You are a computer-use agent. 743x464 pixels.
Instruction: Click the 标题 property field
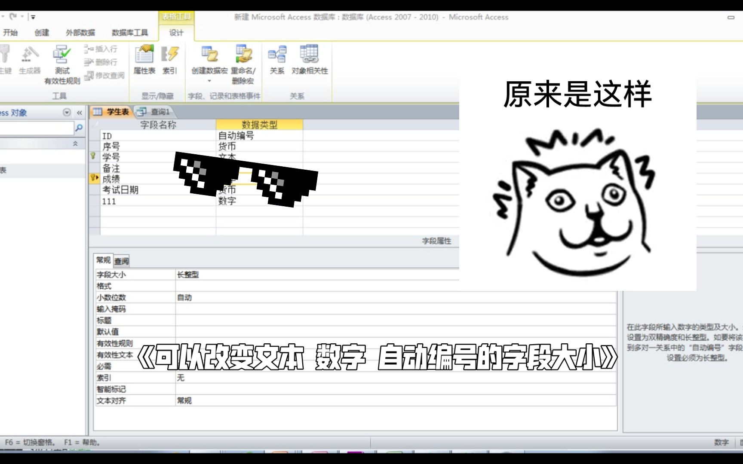point(396,320)
